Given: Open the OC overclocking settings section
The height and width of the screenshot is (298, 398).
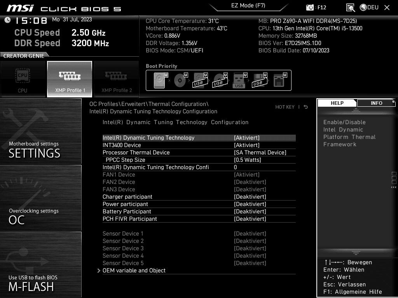Looking at the screenshot, I should [40, 198].
